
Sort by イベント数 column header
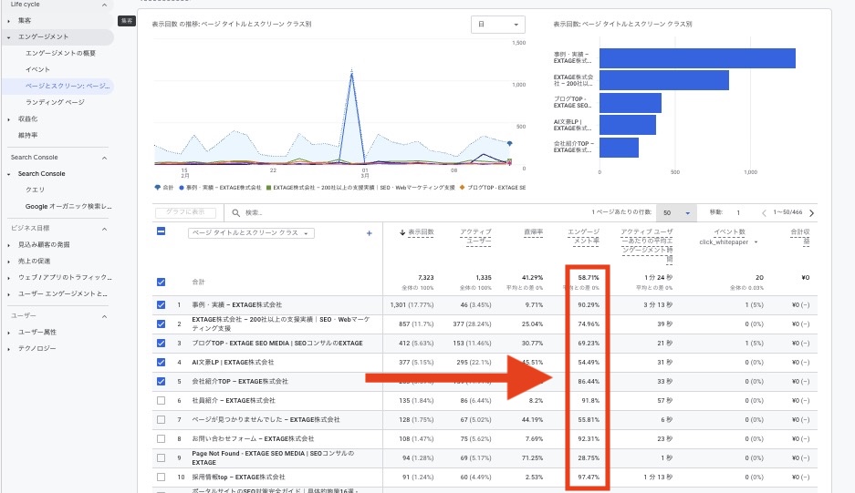coord(730,232)
